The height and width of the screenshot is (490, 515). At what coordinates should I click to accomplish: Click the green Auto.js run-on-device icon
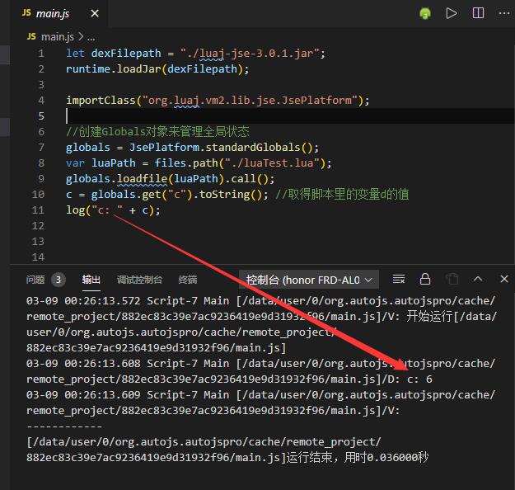point(425,13)
